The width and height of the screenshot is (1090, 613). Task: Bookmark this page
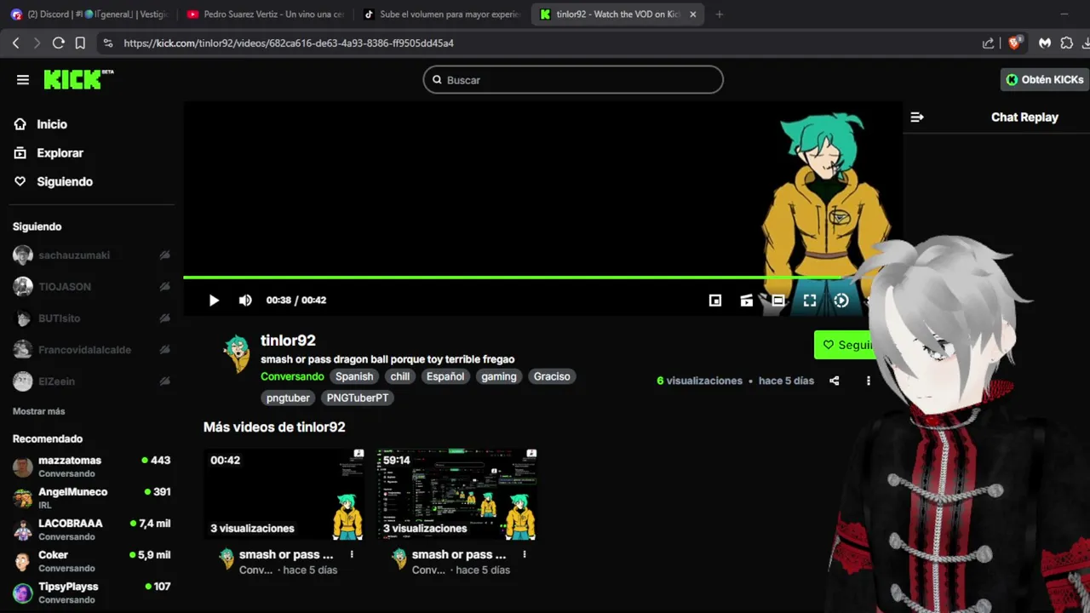pos(80,43)
